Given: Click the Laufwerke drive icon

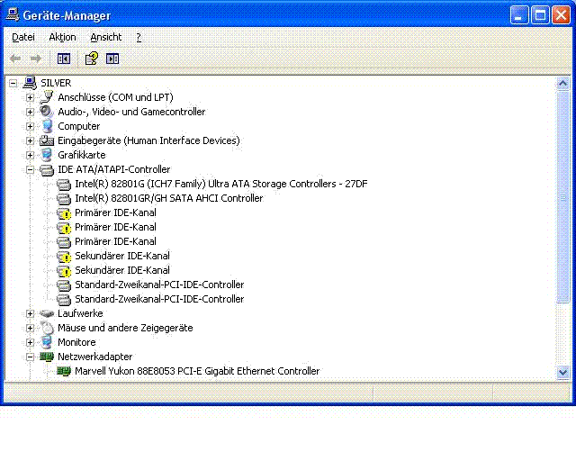Looking at the screenshot, I should pyautogui.click(x=47, y=313).
